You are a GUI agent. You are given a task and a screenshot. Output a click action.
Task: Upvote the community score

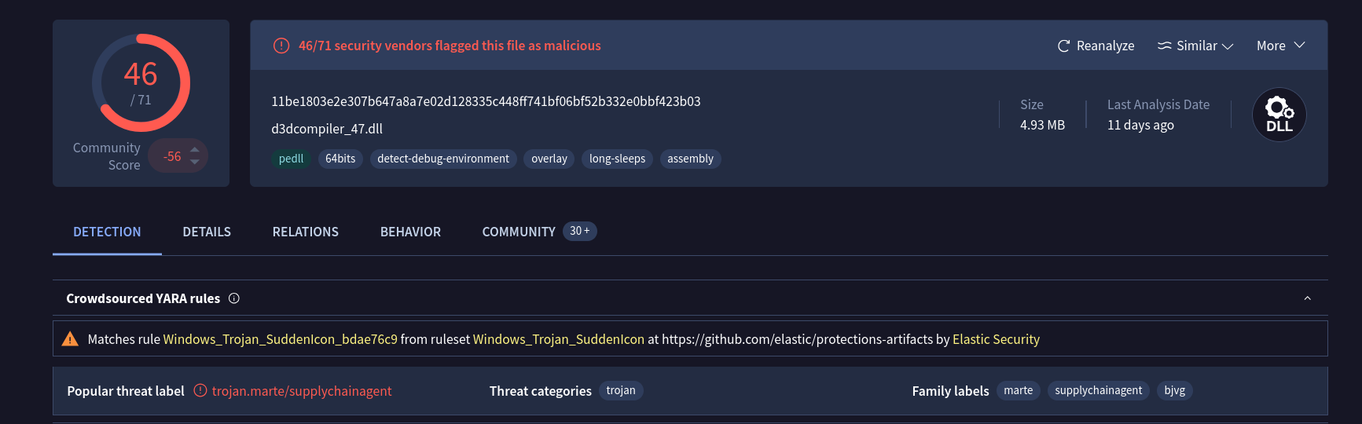195,149
